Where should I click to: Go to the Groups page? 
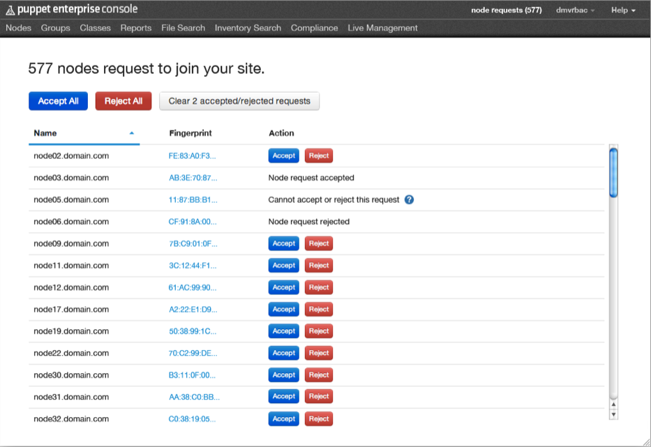tap(55, 28)
